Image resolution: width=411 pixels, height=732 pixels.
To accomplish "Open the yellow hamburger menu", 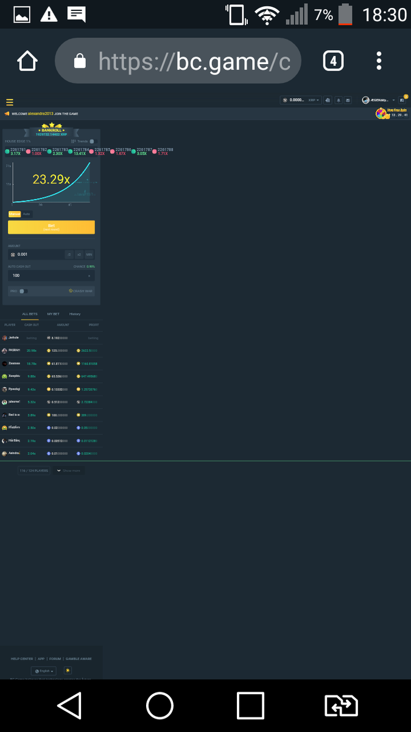I will click(9, 102).
